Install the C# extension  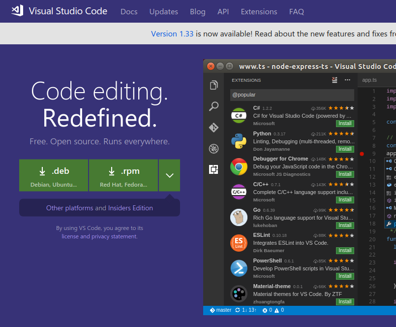[345, 124]
